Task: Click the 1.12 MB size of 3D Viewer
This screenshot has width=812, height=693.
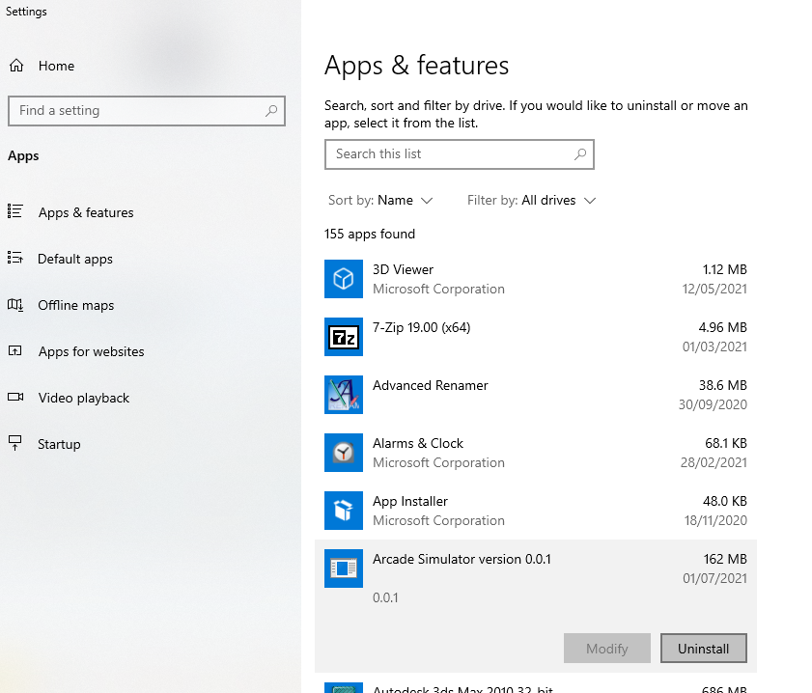Action: coord(724,269)
